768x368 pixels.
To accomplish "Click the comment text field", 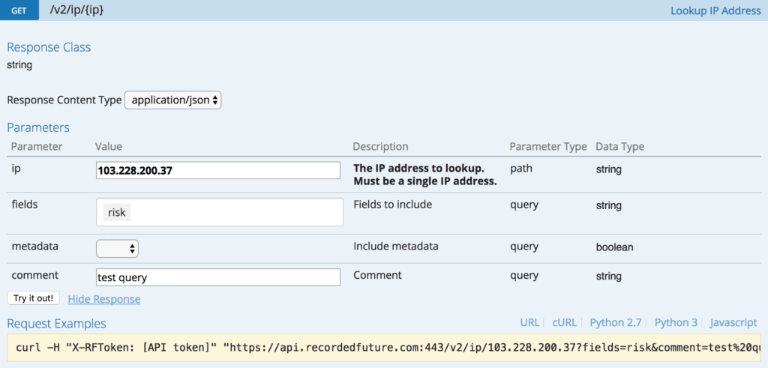I will tap(218, 277).
